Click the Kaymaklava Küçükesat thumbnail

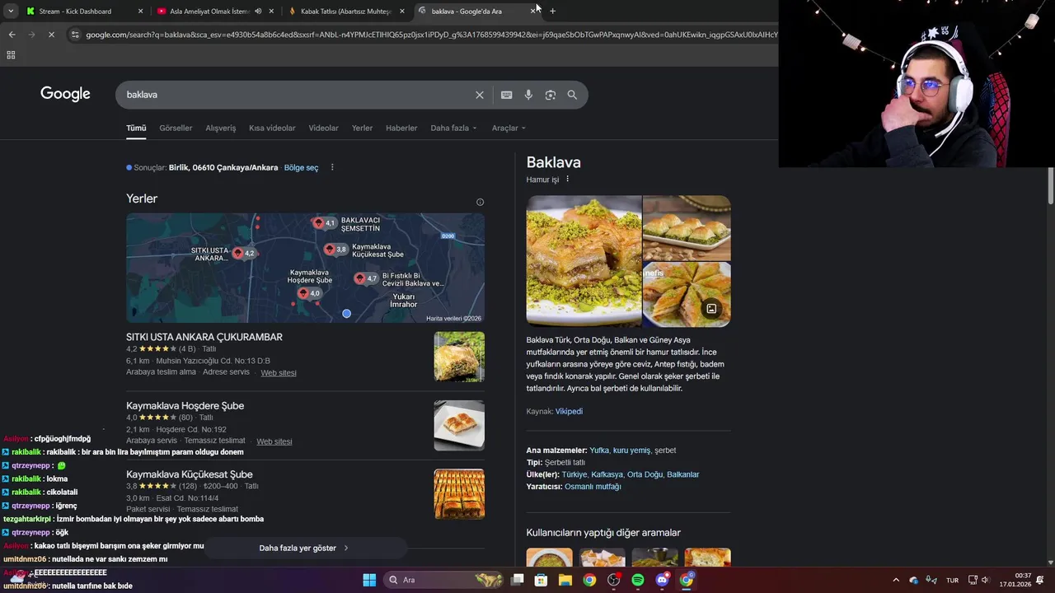tap(459, 494)
